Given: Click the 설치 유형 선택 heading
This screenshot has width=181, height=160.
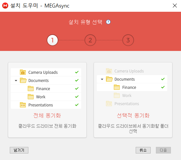Looking at the screenshot, I should (x=85, y=22).
